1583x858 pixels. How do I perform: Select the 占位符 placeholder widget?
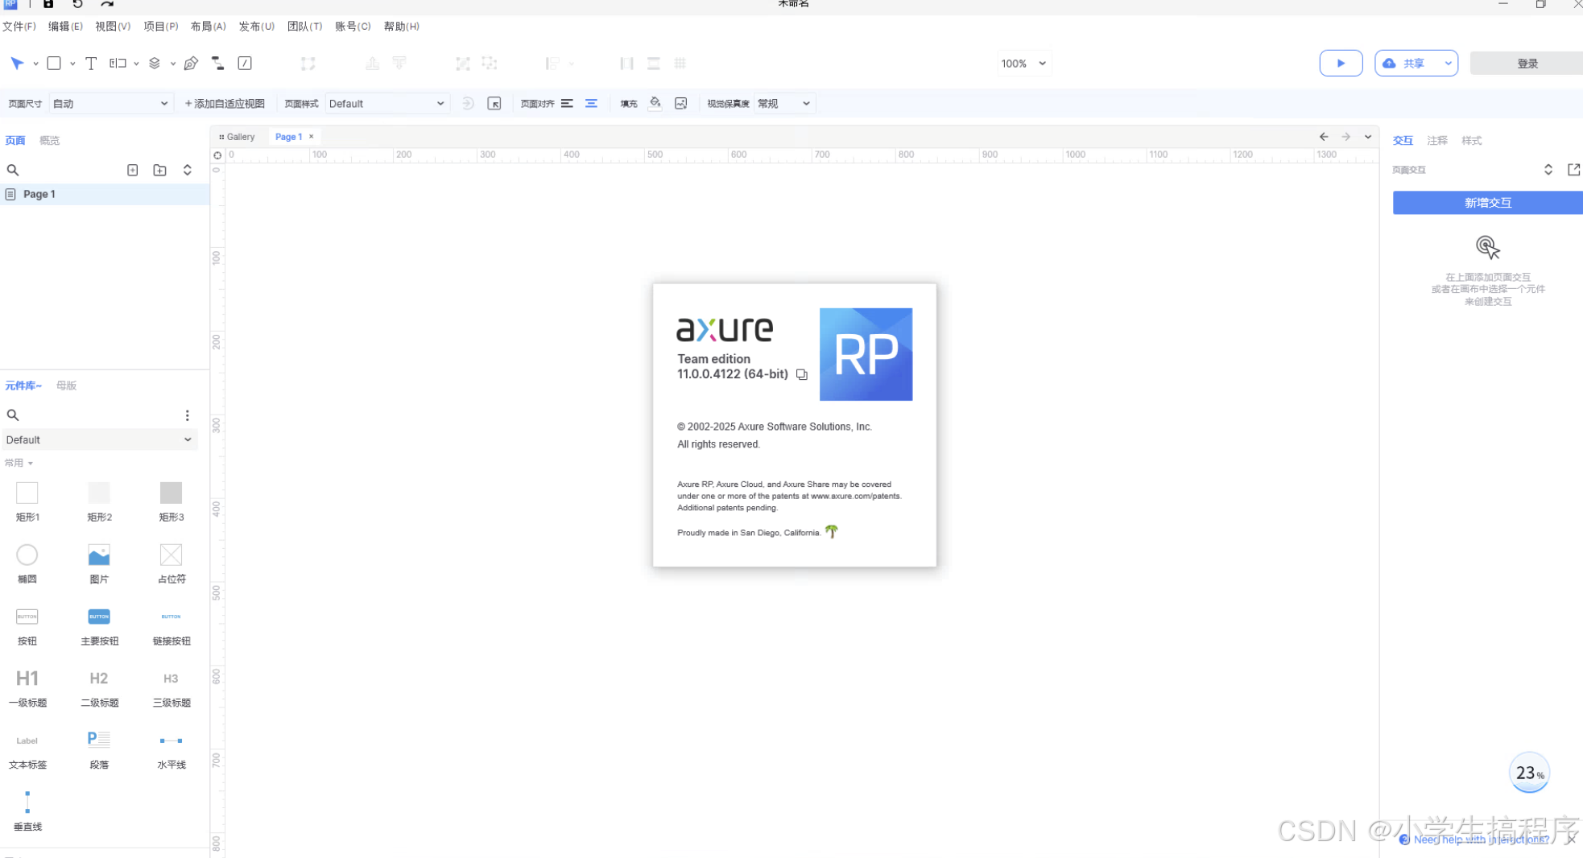pyautogui.click(x=171, y=563)
